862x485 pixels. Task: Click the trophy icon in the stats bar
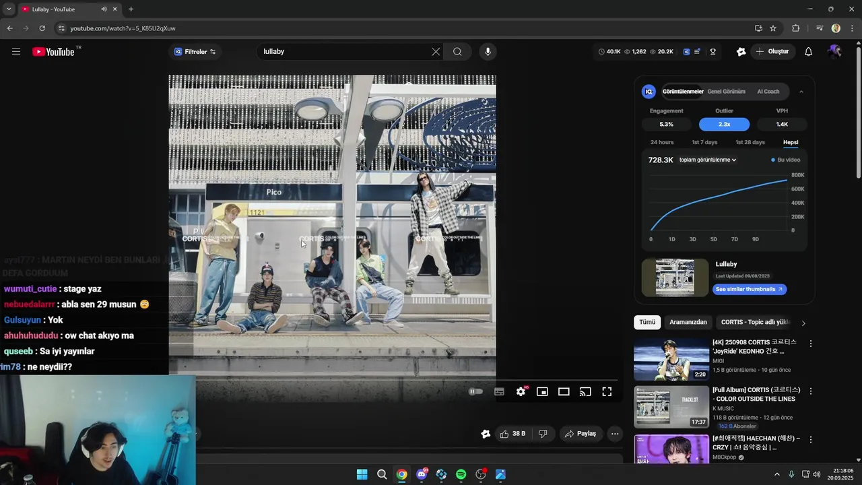(712, 52)
